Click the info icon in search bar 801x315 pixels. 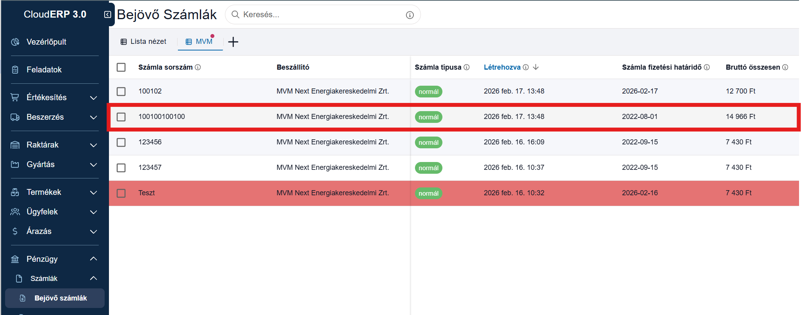click(x=410, y=15)
